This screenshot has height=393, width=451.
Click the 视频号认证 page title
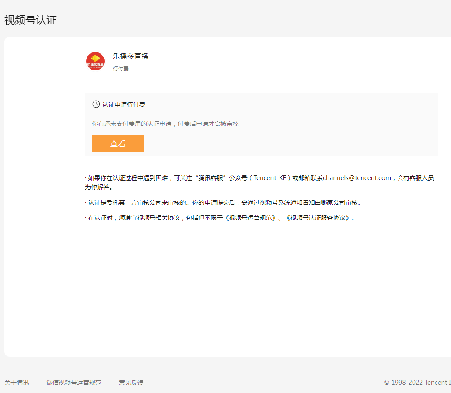[x=31, y=20]
